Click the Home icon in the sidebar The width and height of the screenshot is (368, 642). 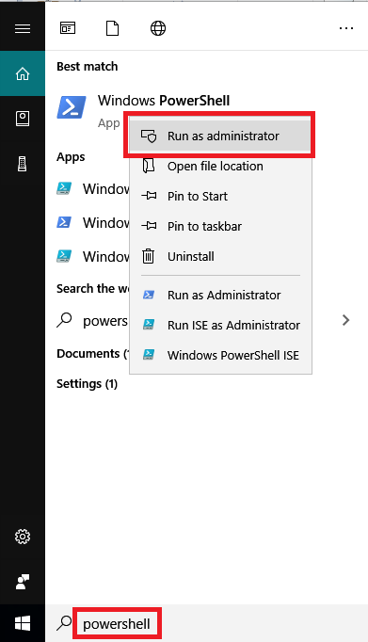[23, 73]
